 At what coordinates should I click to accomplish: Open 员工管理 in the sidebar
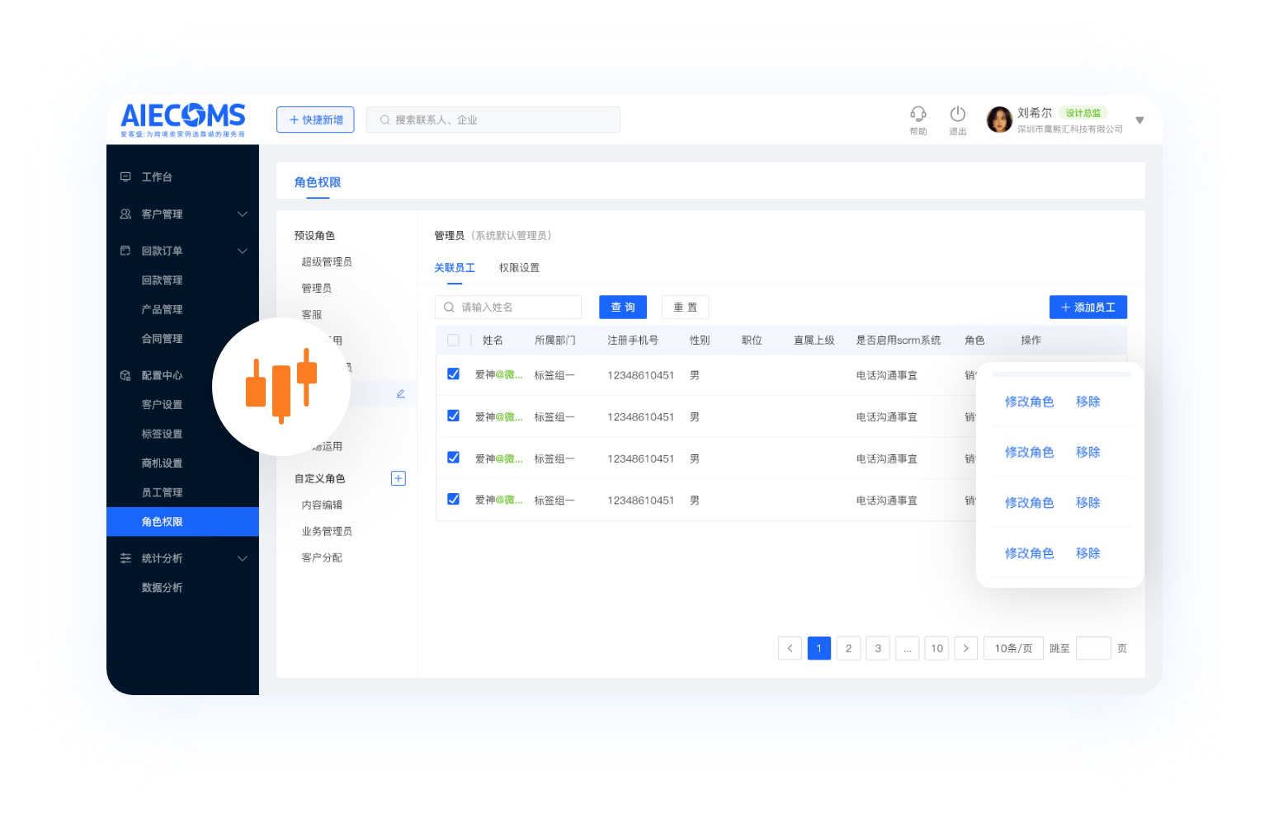pyautogui.click(x=162, y=492)
